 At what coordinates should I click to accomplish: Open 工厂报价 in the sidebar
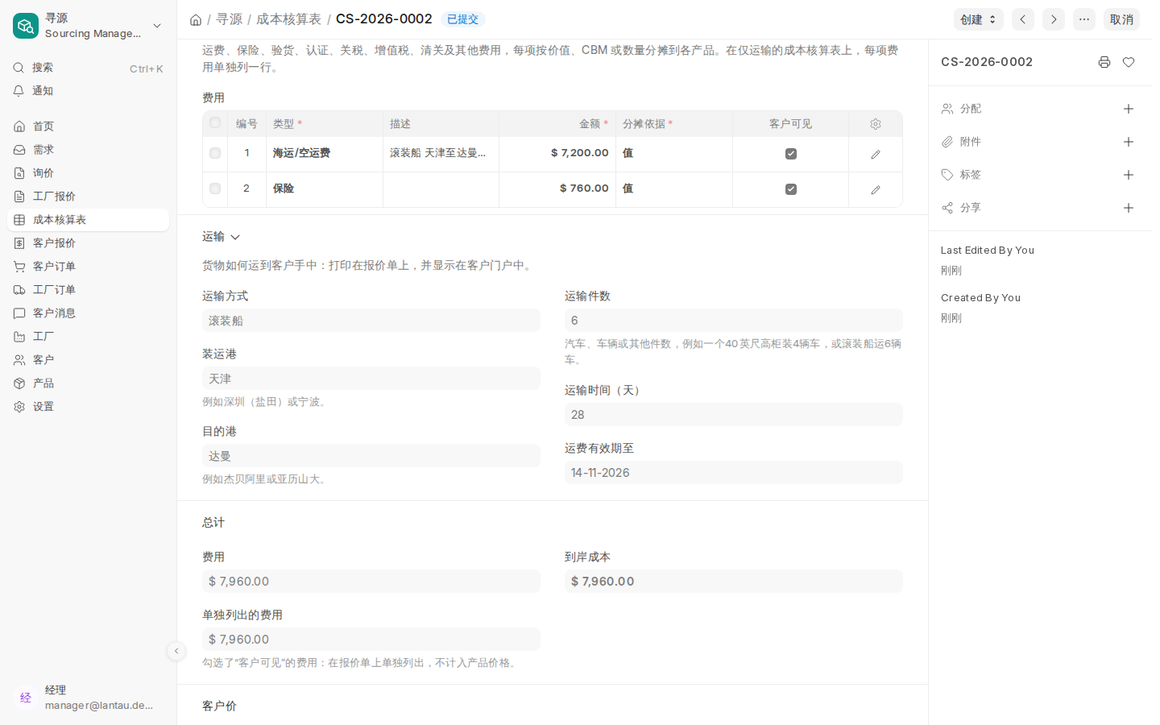pyautogui.click(x=88, y=197)
